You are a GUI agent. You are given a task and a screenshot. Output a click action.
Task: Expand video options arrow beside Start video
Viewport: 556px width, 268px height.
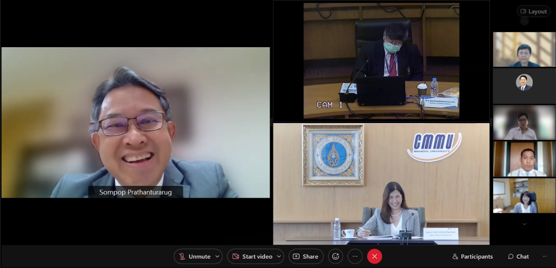[x=279, y=256]
